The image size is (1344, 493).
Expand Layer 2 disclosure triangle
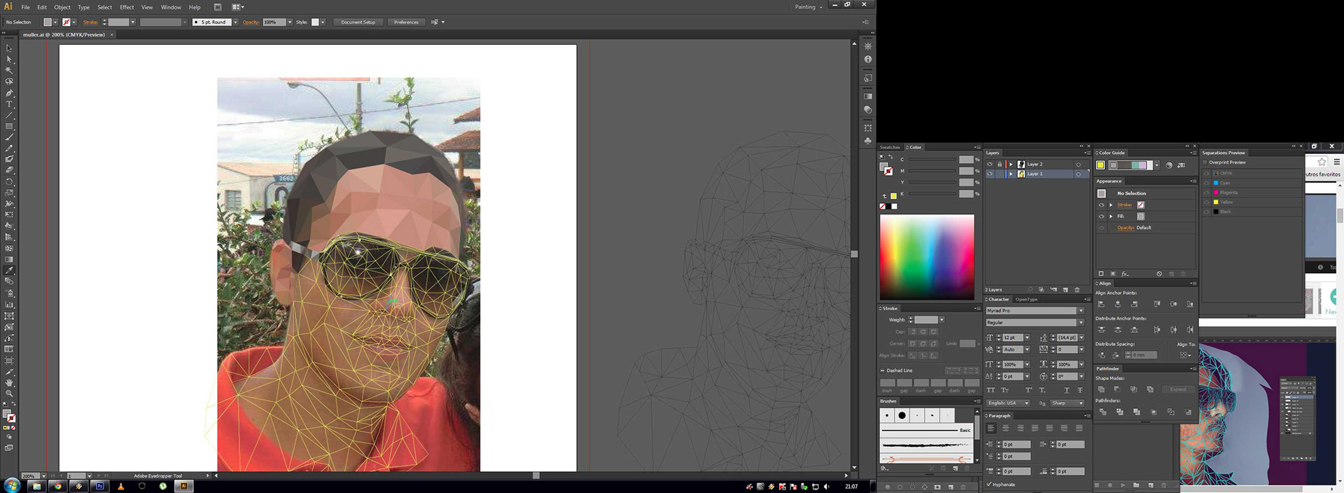(x=1011, y=164)
